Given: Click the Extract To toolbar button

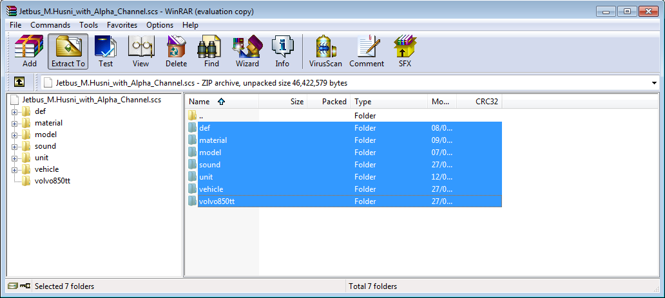Looking at the screenshot, I should point(68,51).
